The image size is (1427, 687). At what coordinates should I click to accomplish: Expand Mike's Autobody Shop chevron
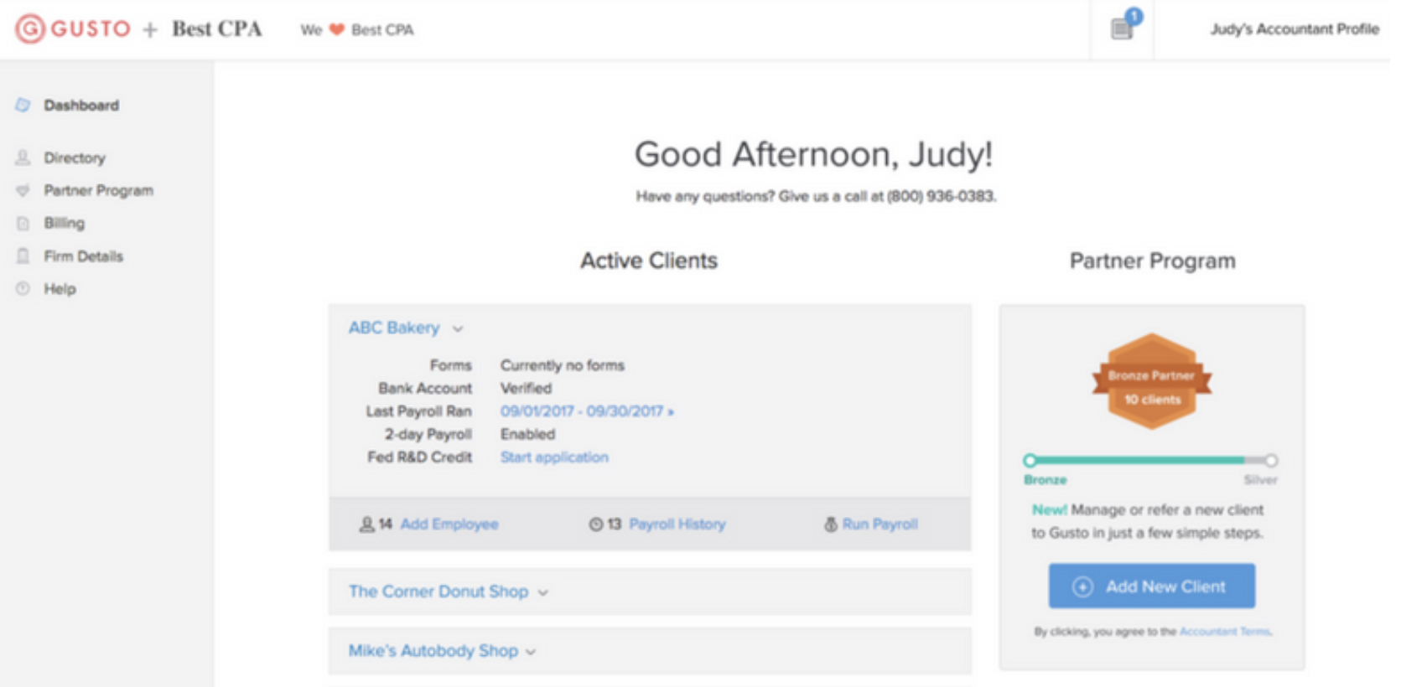tap(531, 652)
